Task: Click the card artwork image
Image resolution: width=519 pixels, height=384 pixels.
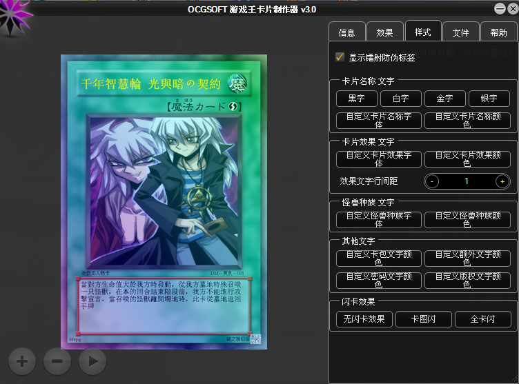Action: coord(164,191)
